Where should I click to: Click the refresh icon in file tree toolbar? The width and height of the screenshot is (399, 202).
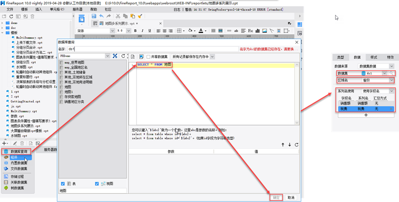pos(11,16)
